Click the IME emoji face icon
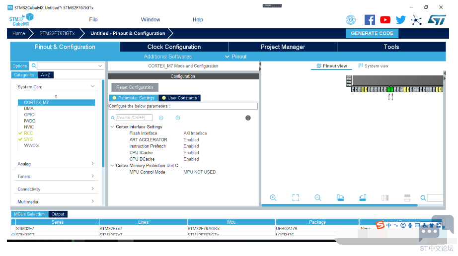Screen dimensions: 458x256 click(403, 225)
